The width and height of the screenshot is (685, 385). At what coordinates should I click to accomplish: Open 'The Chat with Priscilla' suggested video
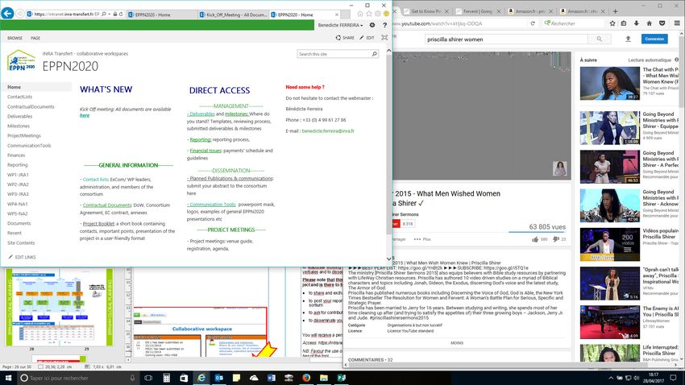[610, 84]
